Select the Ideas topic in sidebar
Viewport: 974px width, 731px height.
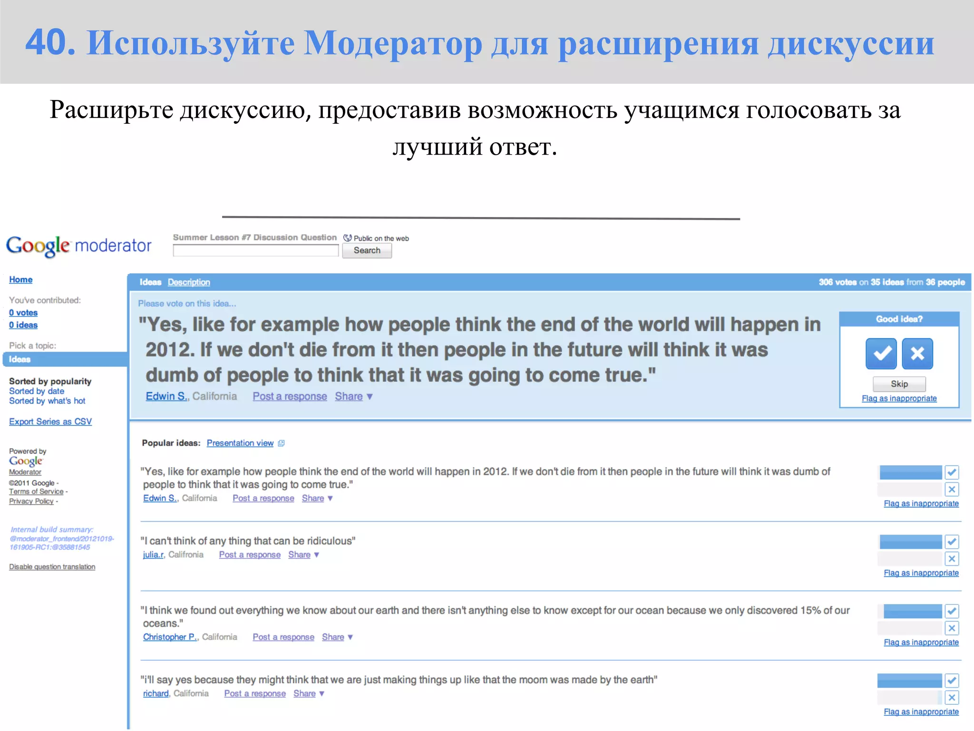tap(65, 359)
